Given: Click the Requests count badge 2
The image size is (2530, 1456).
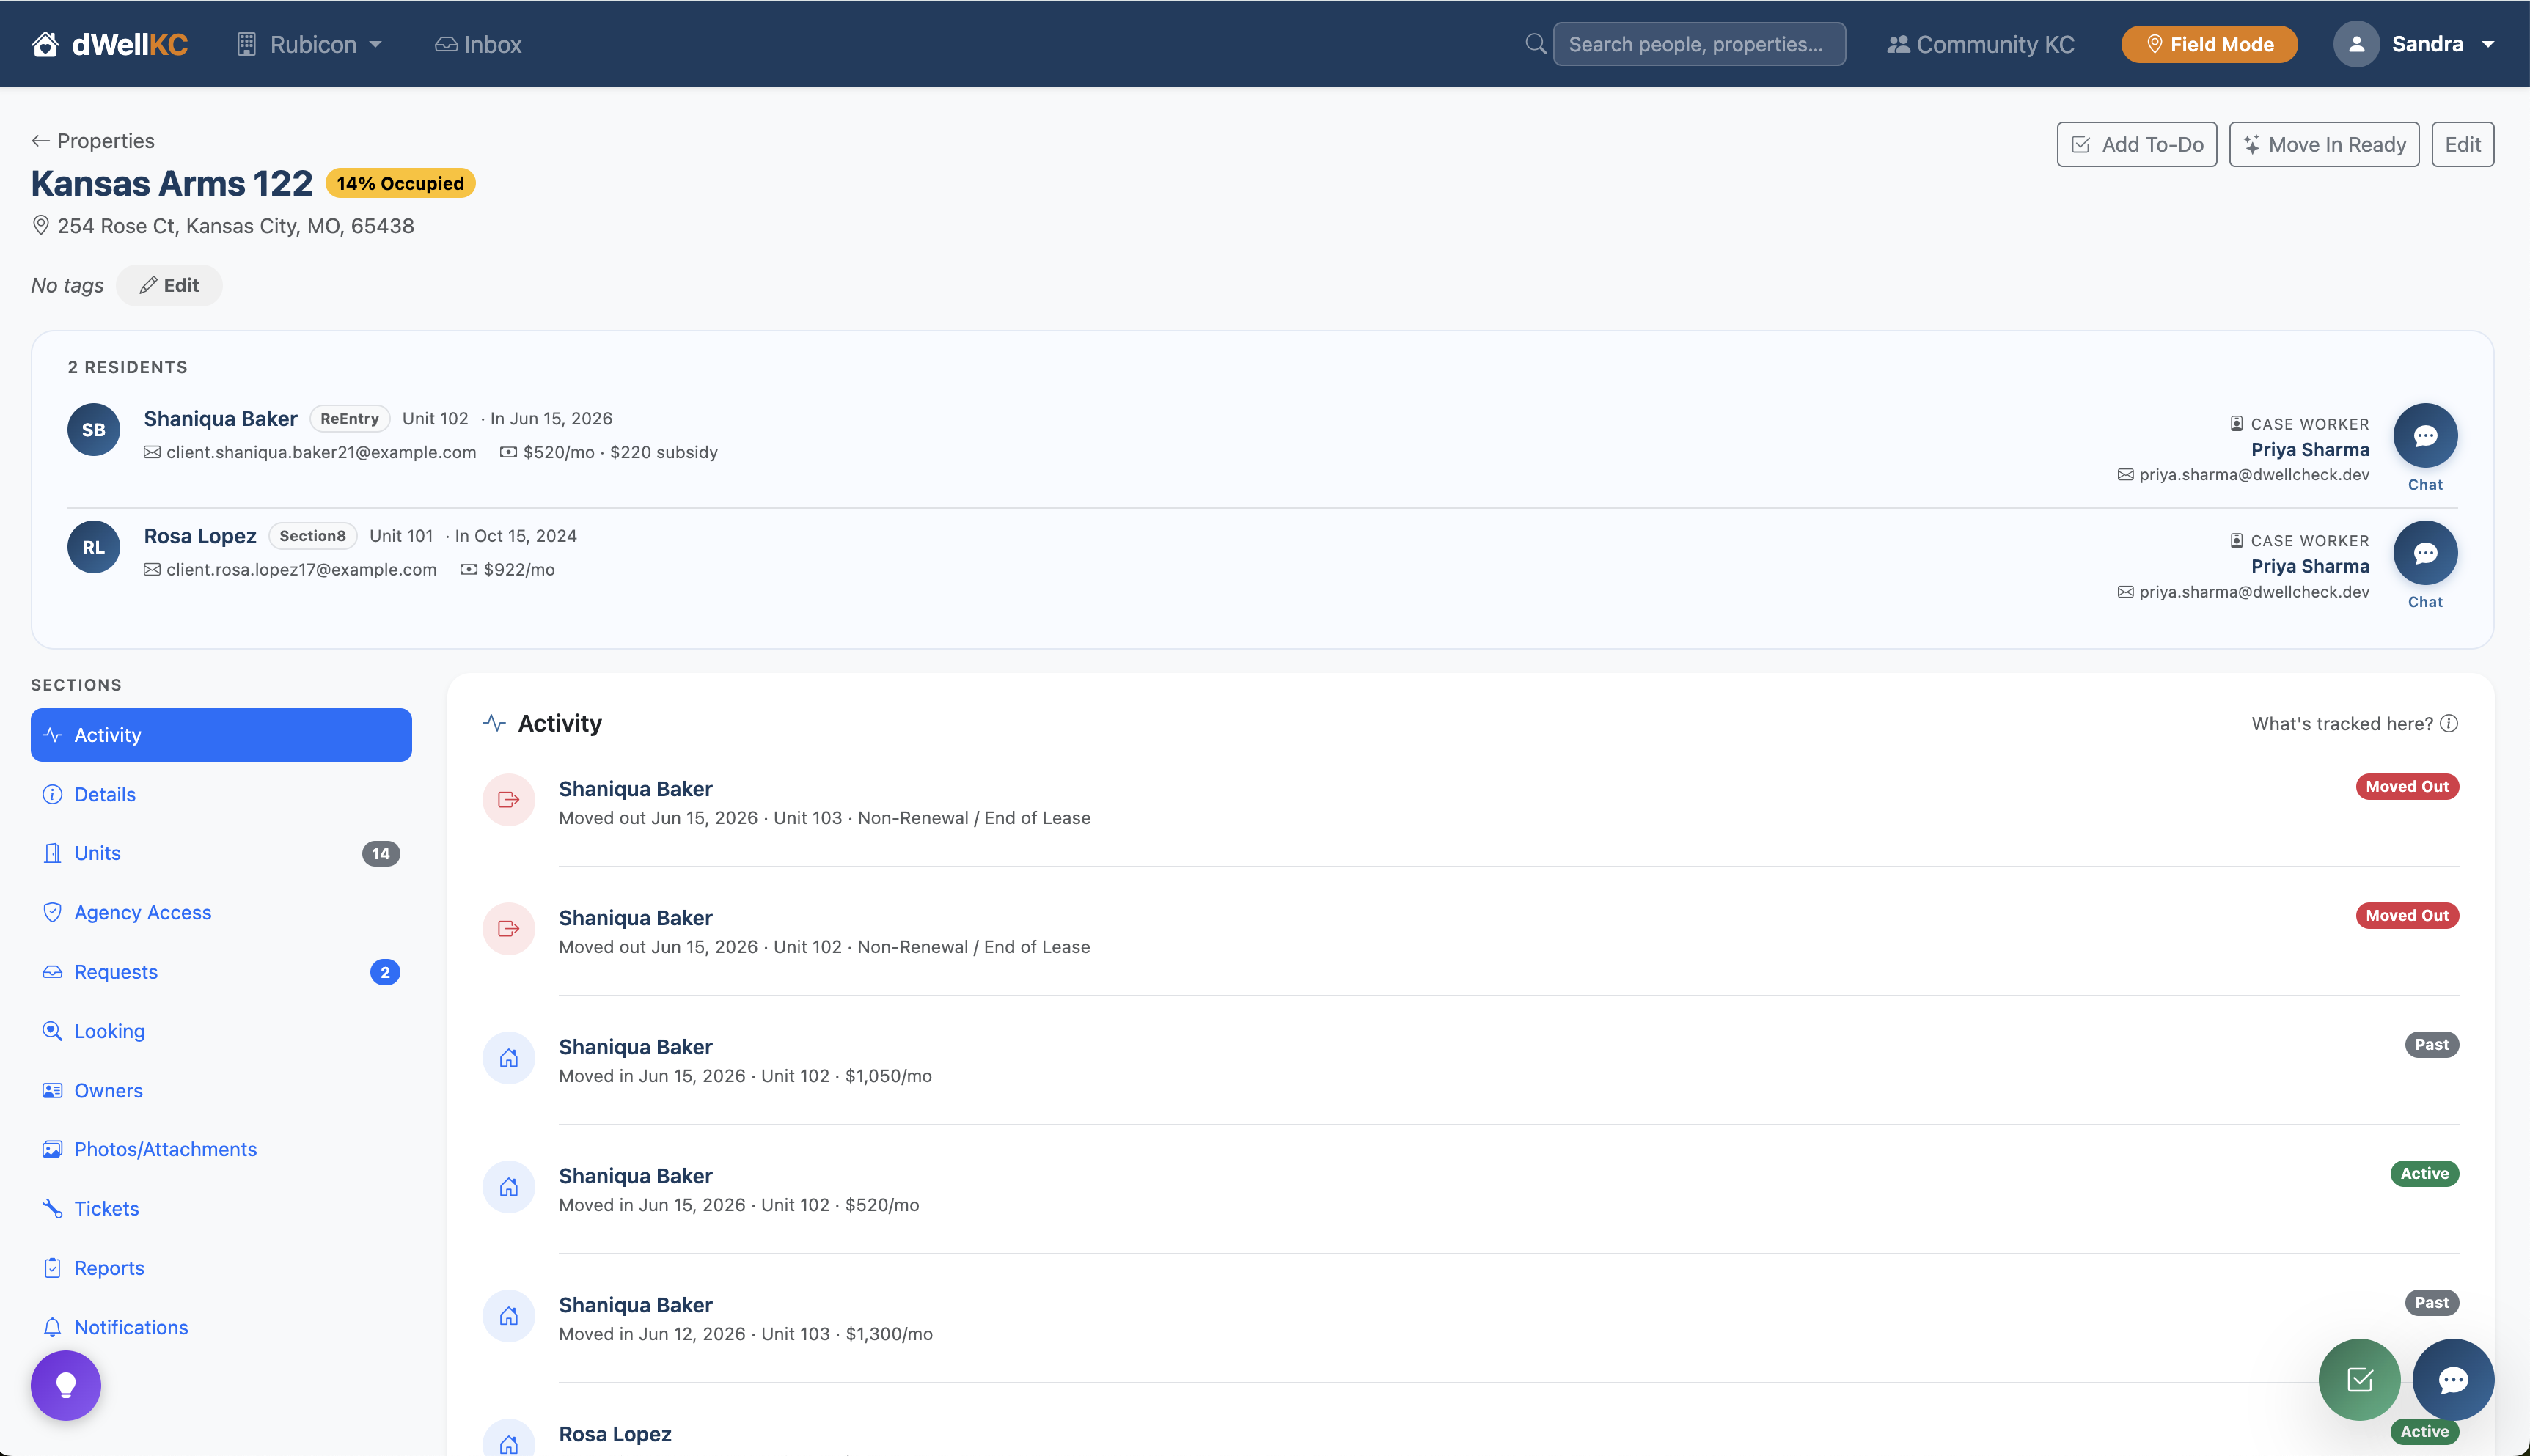Looking at the screenshot, I should (385, 972).
